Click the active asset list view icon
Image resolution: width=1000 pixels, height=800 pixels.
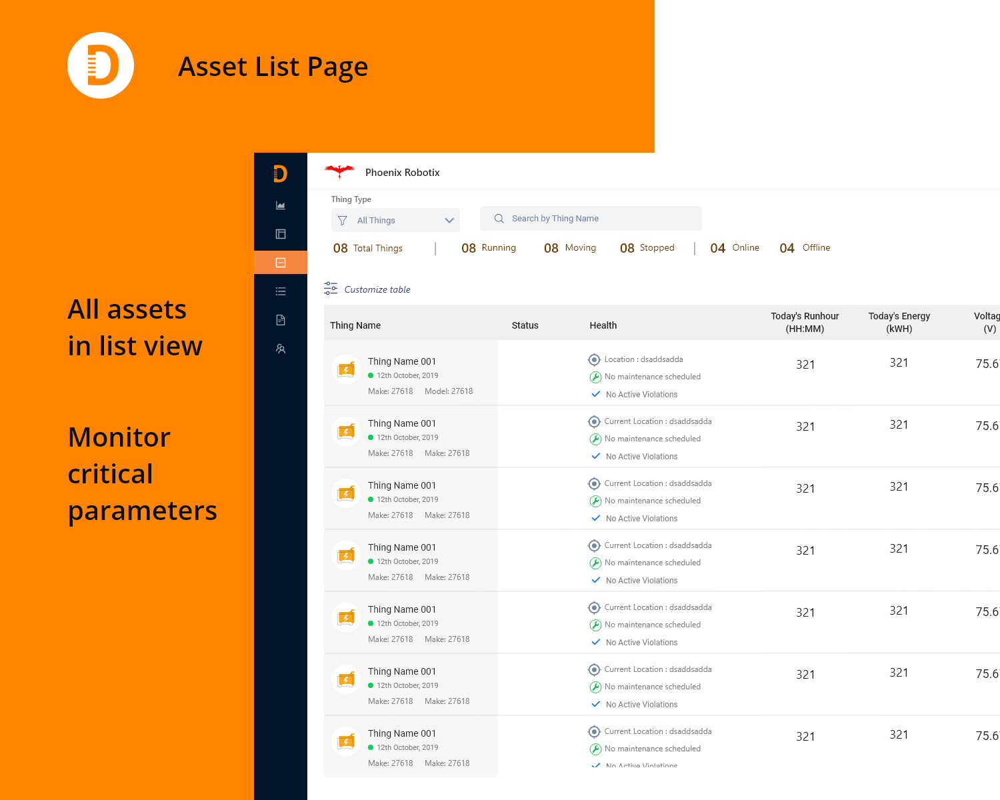coord(280,262)
